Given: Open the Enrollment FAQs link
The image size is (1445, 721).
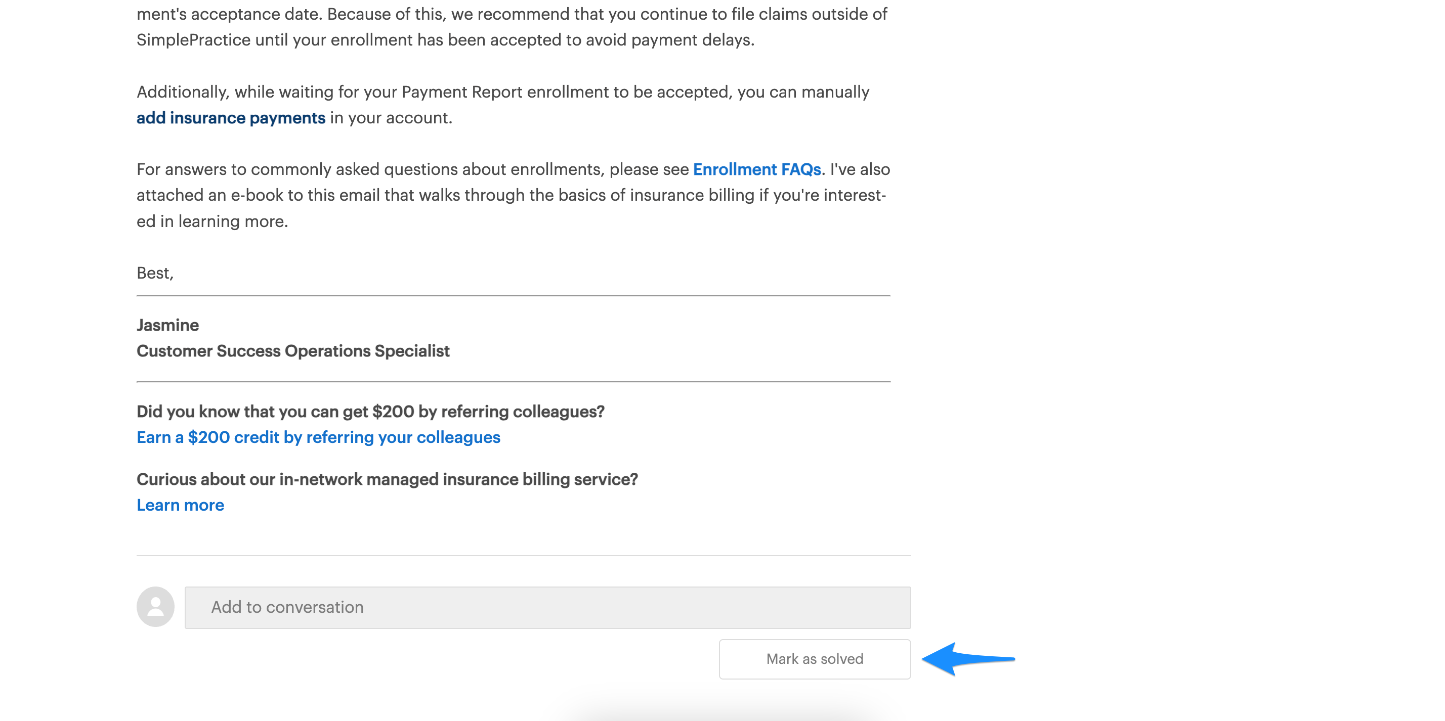Looking at the screenshot, I should click(x=757, y=169).
